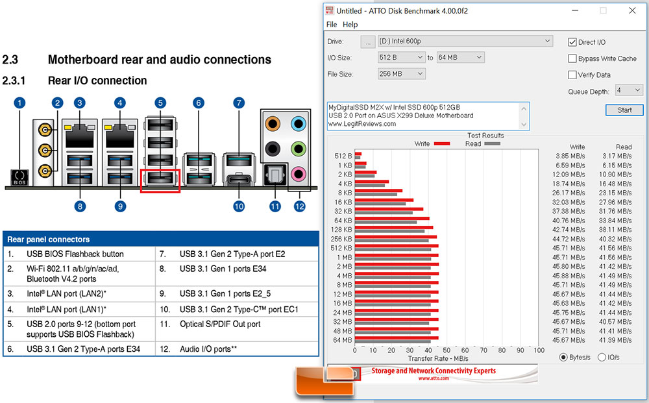
Task: Click the upper blue USB port below LAN1
Action: pyautogui.click(x=119, y=160)
